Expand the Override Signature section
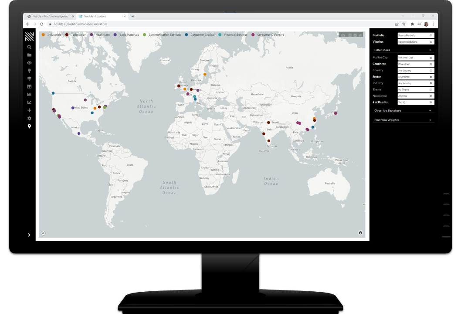This screenshot has height=314, width=461. point(403,111)
